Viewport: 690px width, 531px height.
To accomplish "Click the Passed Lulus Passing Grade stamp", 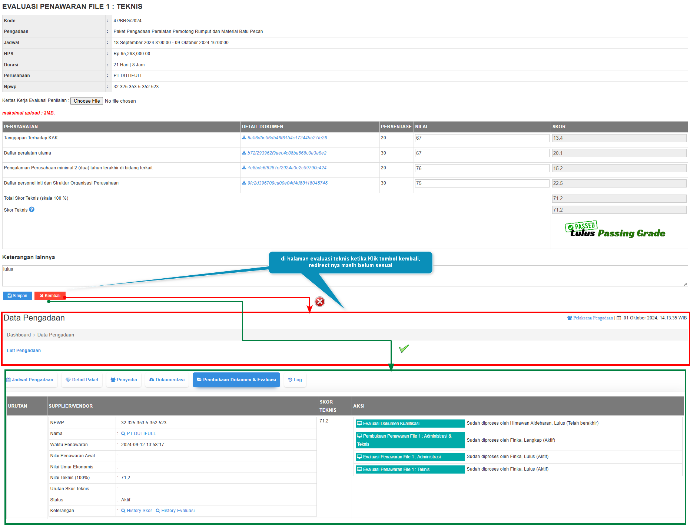I will [615, 230].
